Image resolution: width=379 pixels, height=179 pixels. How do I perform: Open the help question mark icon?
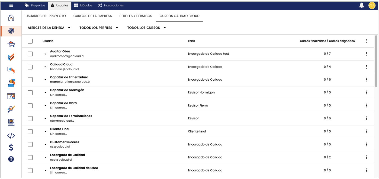tap(11, 160)
